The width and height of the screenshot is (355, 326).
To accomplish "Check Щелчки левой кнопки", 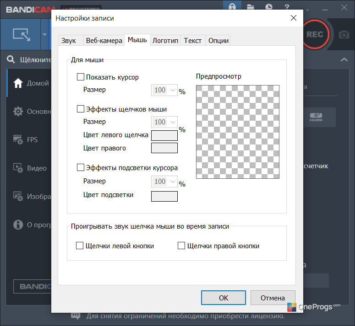I will (80, 246).
